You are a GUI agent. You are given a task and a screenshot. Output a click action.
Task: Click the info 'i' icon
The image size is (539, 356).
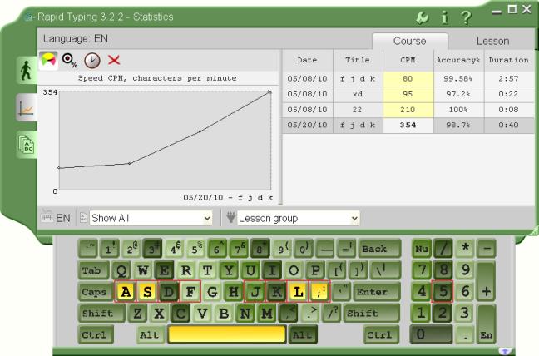click(444, 17)
